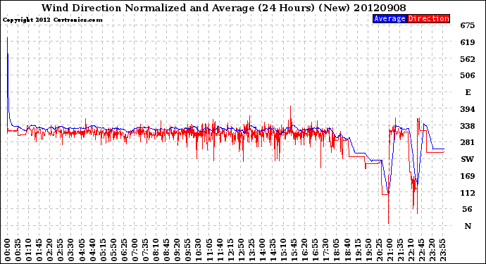Click the 15:10 time axis label
Screen dimensions: 486x264
coord(283,250)
